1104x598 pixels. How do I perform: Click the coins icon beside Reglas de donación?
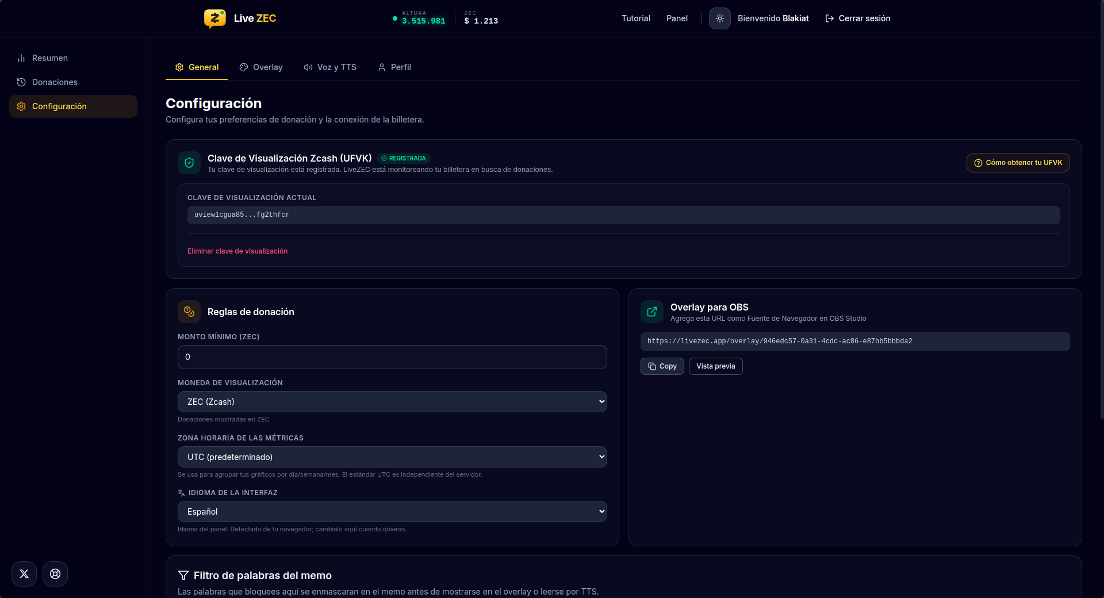click(189, 312)
